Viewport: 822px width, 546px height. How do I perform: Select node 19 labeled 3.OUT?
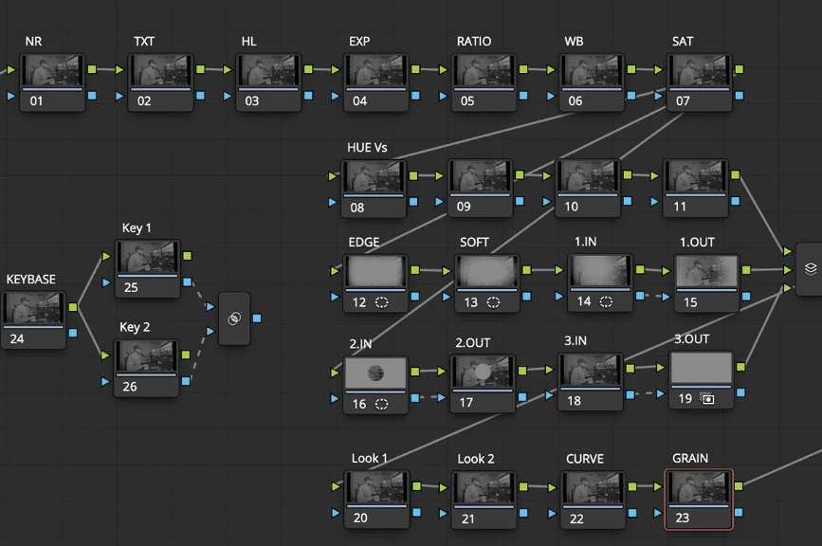pyautogui.click(x=702, y=380)
